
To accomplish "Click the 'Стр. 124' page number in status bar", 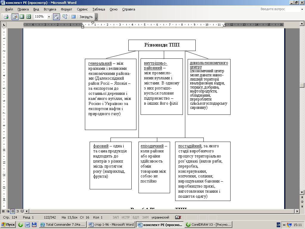I will pos(10,217).
